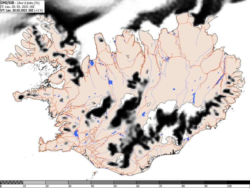
Task: Pick the legend segment between 70 and 80
Action: tap(170, 182)
